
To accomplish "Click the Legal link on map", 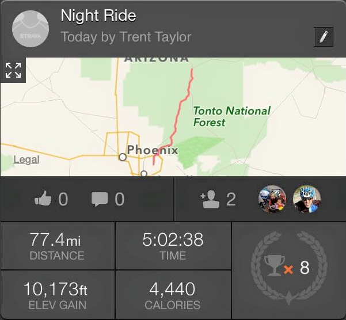I will 26,159.
